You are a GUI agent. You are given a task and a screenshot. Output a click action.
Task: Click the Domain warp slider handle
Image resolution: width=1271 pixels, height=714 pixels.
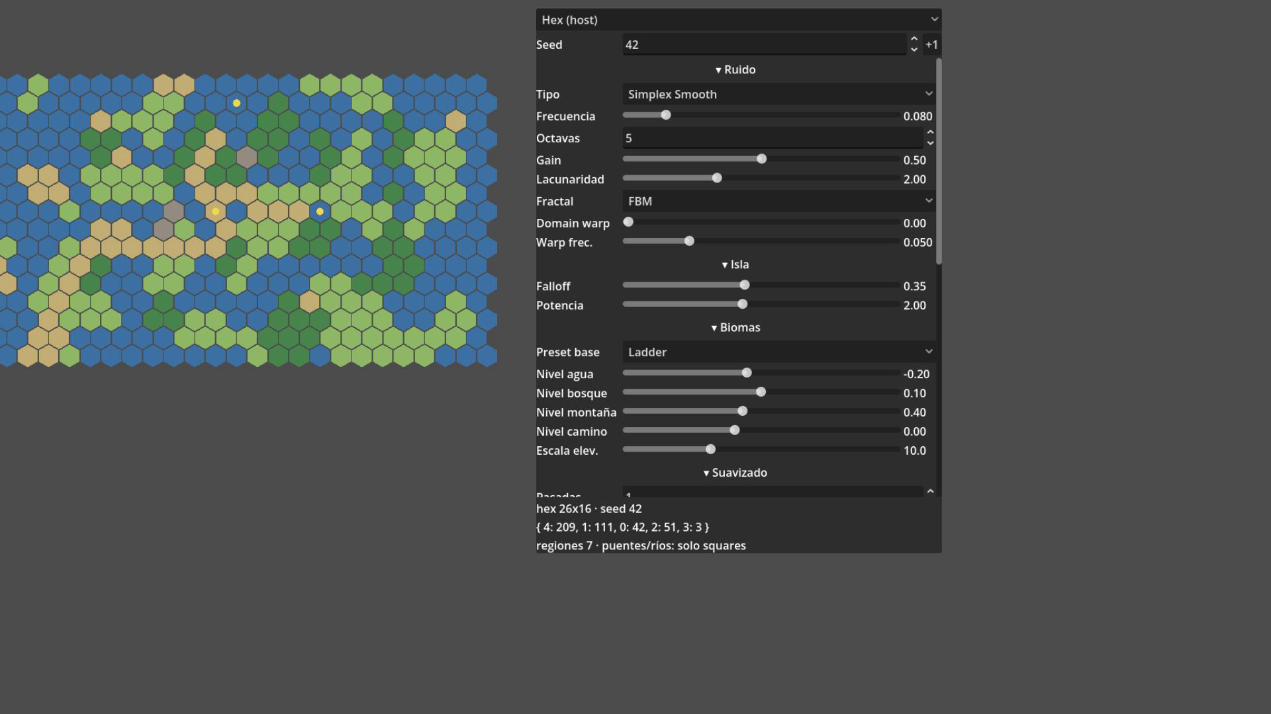pos(628,222)
